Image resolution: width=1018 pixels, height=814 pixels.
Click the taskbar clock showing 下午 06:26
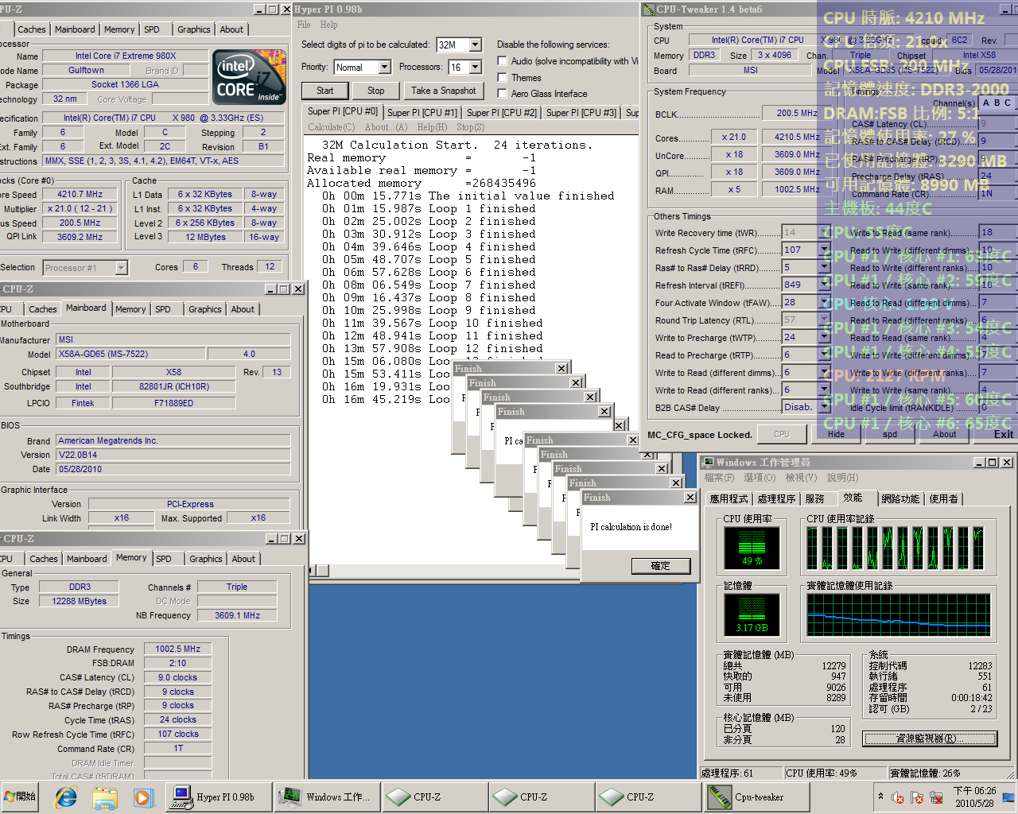pyautogui.click(x=974, y=797)
